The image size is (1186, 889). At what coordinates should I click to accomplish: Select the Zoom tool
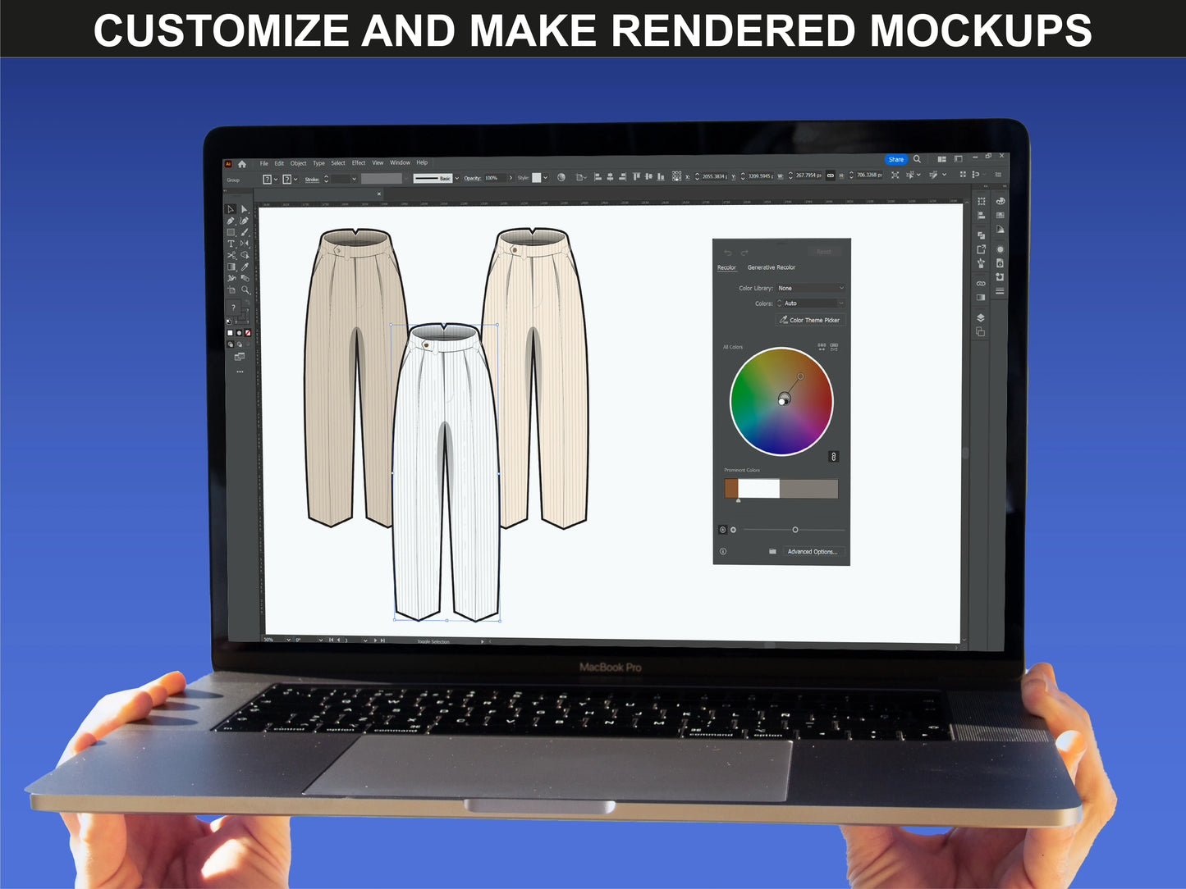coord(245,289)
